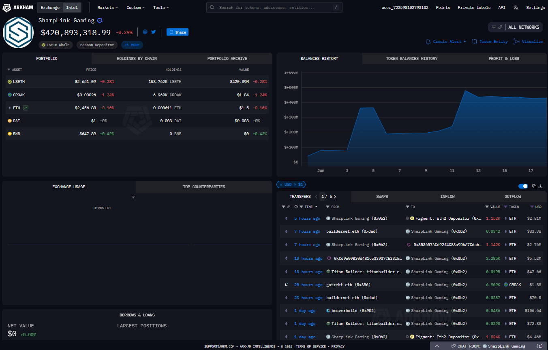This screenshot has height=350, width=548.
Task: Click the To column filter icon
Action: point(408,207)
